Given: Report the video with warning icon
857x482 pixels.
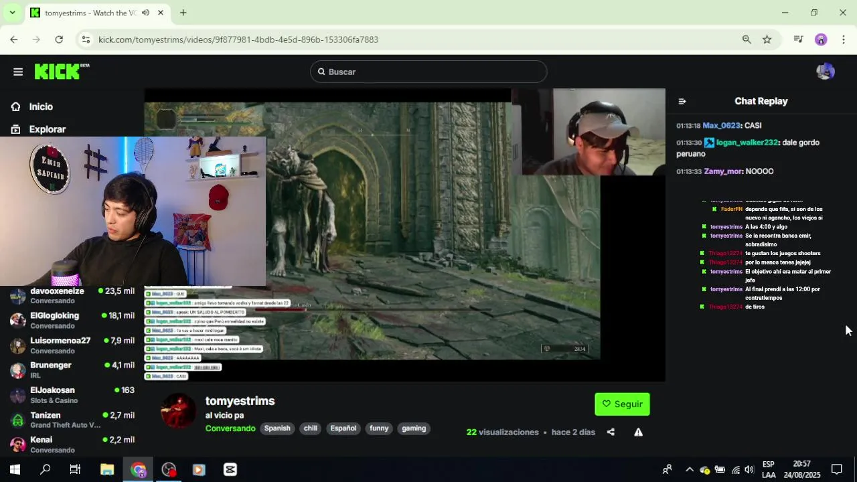Looking at the screenshot, I should coord(638,432).
